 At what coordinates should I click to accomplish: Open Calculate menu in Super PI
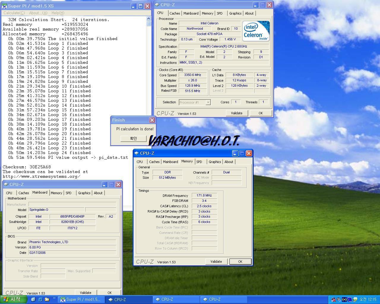(14, 13)
